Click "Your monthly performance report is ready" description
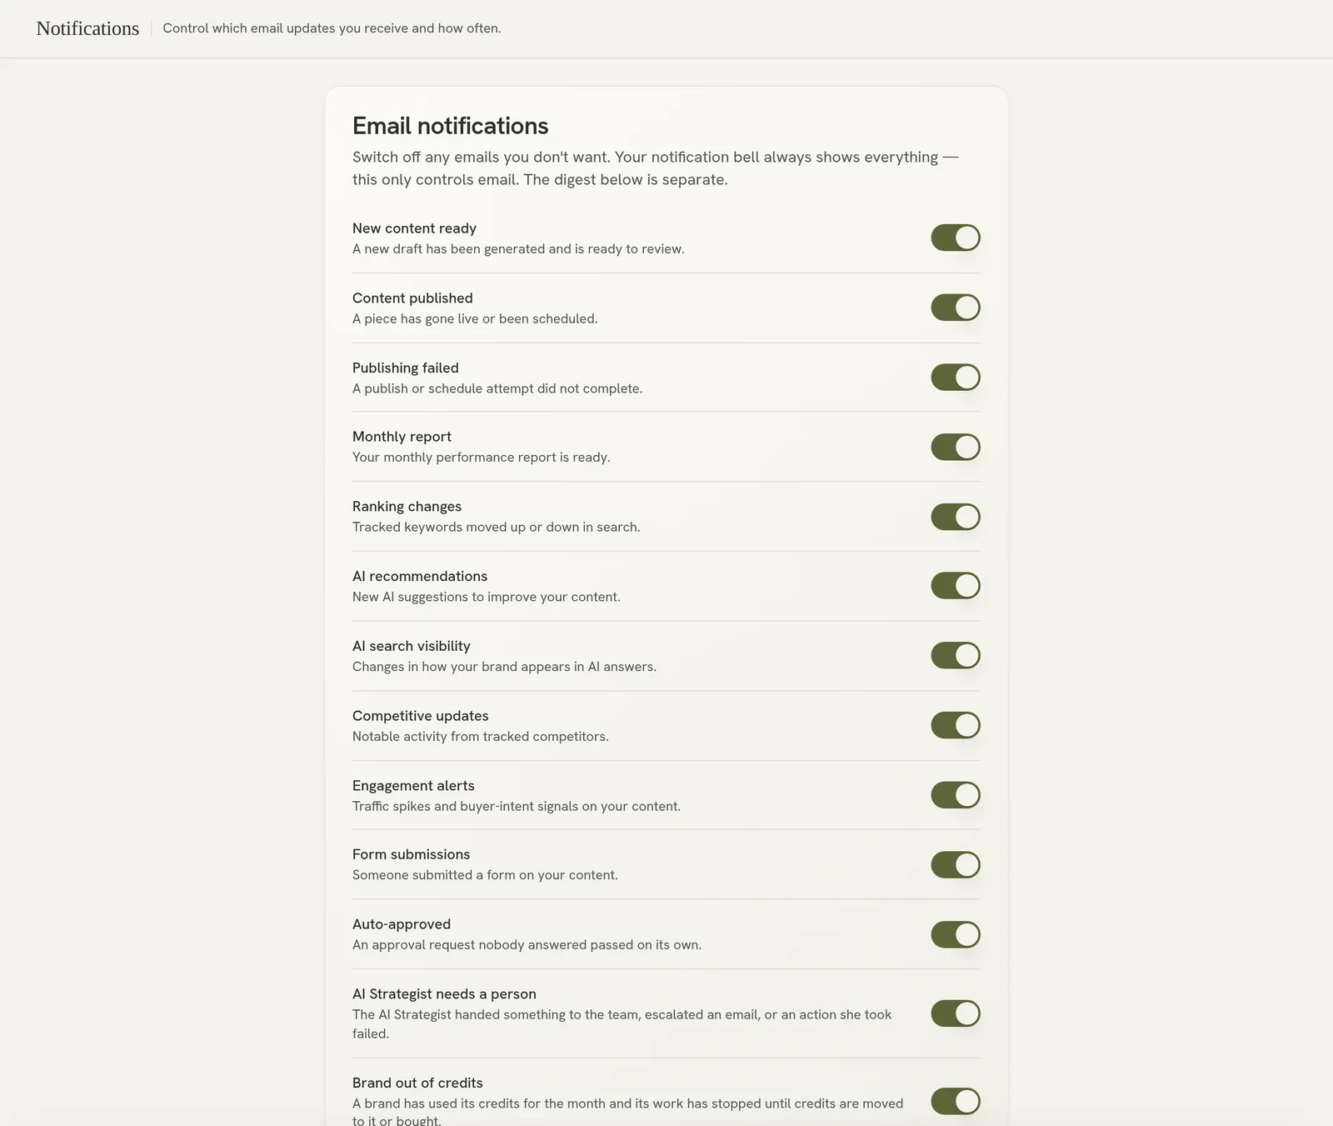This screenshot has height=1126, width=1333. [482, 458]
